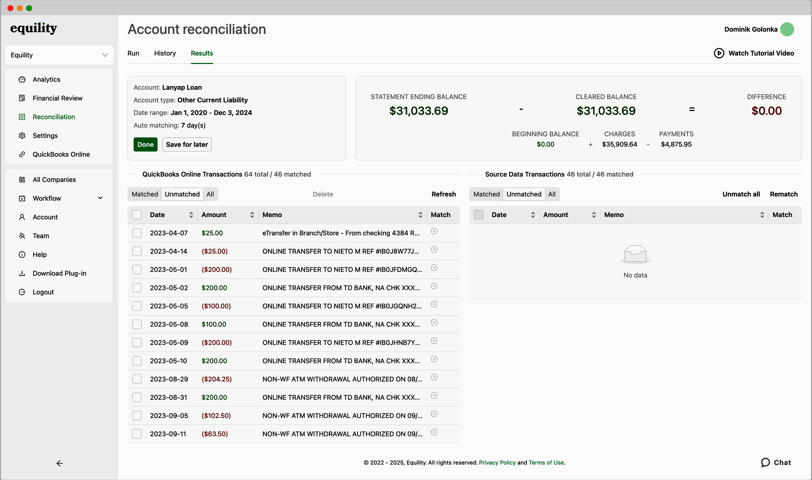Show Matched QuickBooks Online transactions
The width and height of the screenshot is (812, 480).
click(145, 194)
